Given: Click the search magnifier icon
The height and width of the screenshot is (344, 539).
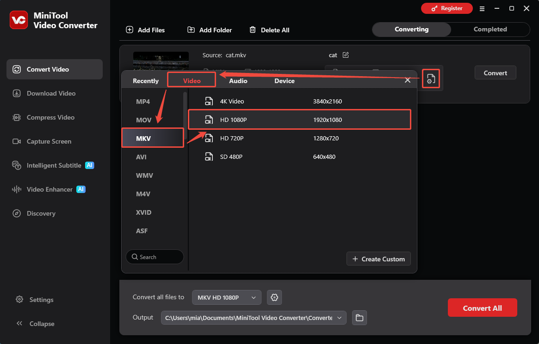Looking at the screenshot, I should point(135,257).
